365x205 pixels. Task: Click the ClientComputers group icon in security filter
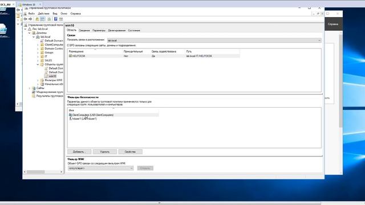[x=70, y=115]
